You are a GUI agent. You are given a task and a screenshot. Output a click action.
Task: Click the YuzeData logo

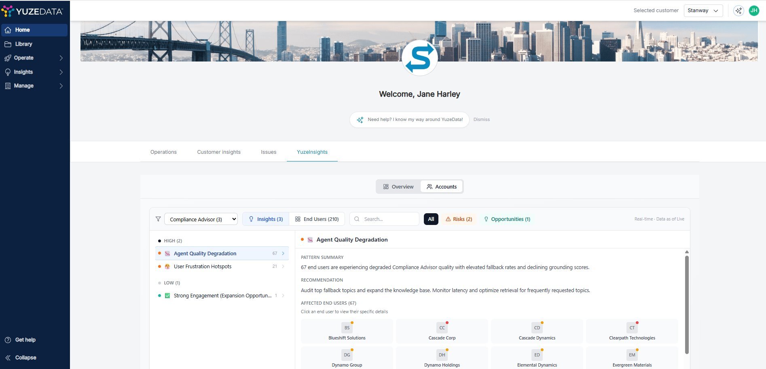32,11
